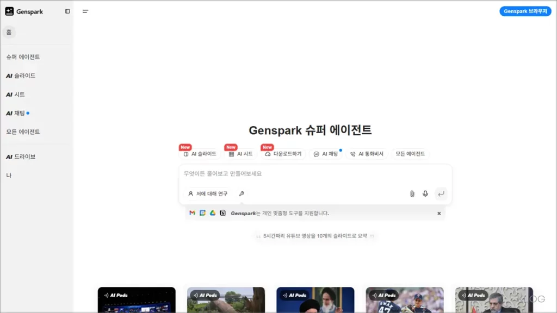Image resolution: width=557 pixels, height=313 pixels.
Task: Open 슈퍼 에이전트 in the sidebar
Action: click(x=23, y=57)
